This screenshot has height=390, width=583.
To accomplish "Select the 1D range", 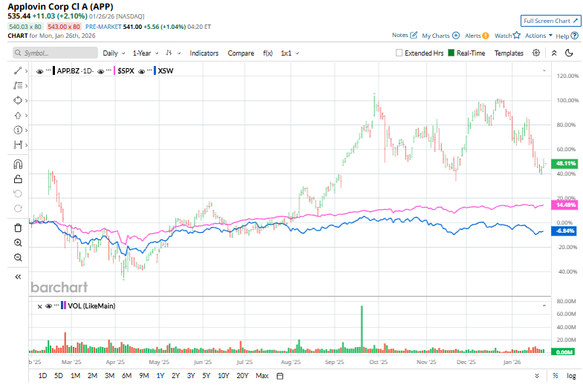I will [x=42, y=376].
